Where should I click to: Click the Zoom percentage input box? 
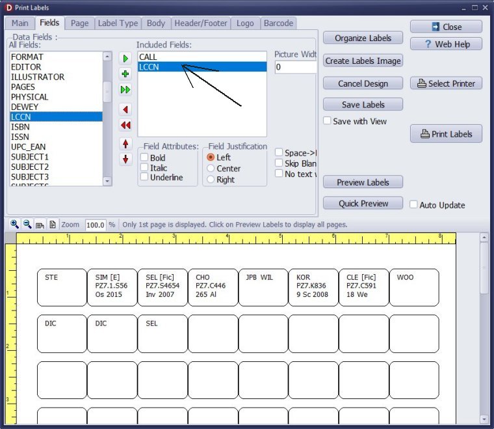tap(96, 225)
